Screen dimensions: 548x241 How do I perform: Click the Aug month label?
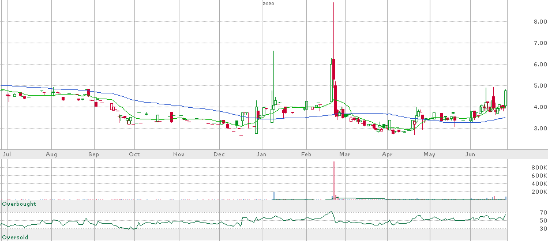pos(51,155)
